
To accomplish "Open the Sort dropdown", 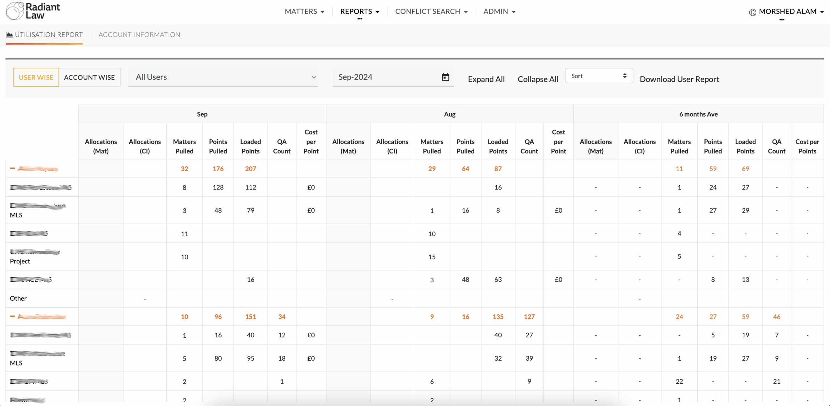I will (599, 76).
